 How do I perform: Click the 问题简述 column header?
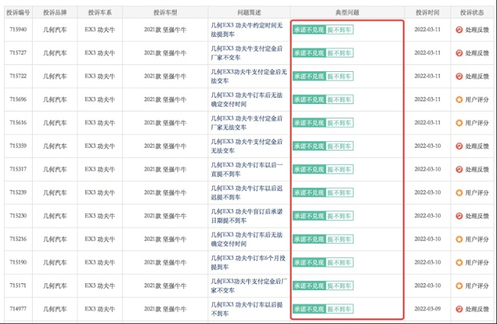tap(249, 12)
